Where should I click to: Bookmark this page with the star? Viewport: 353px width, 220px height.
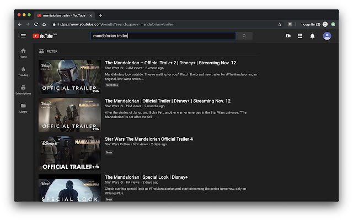coord(280,24)
